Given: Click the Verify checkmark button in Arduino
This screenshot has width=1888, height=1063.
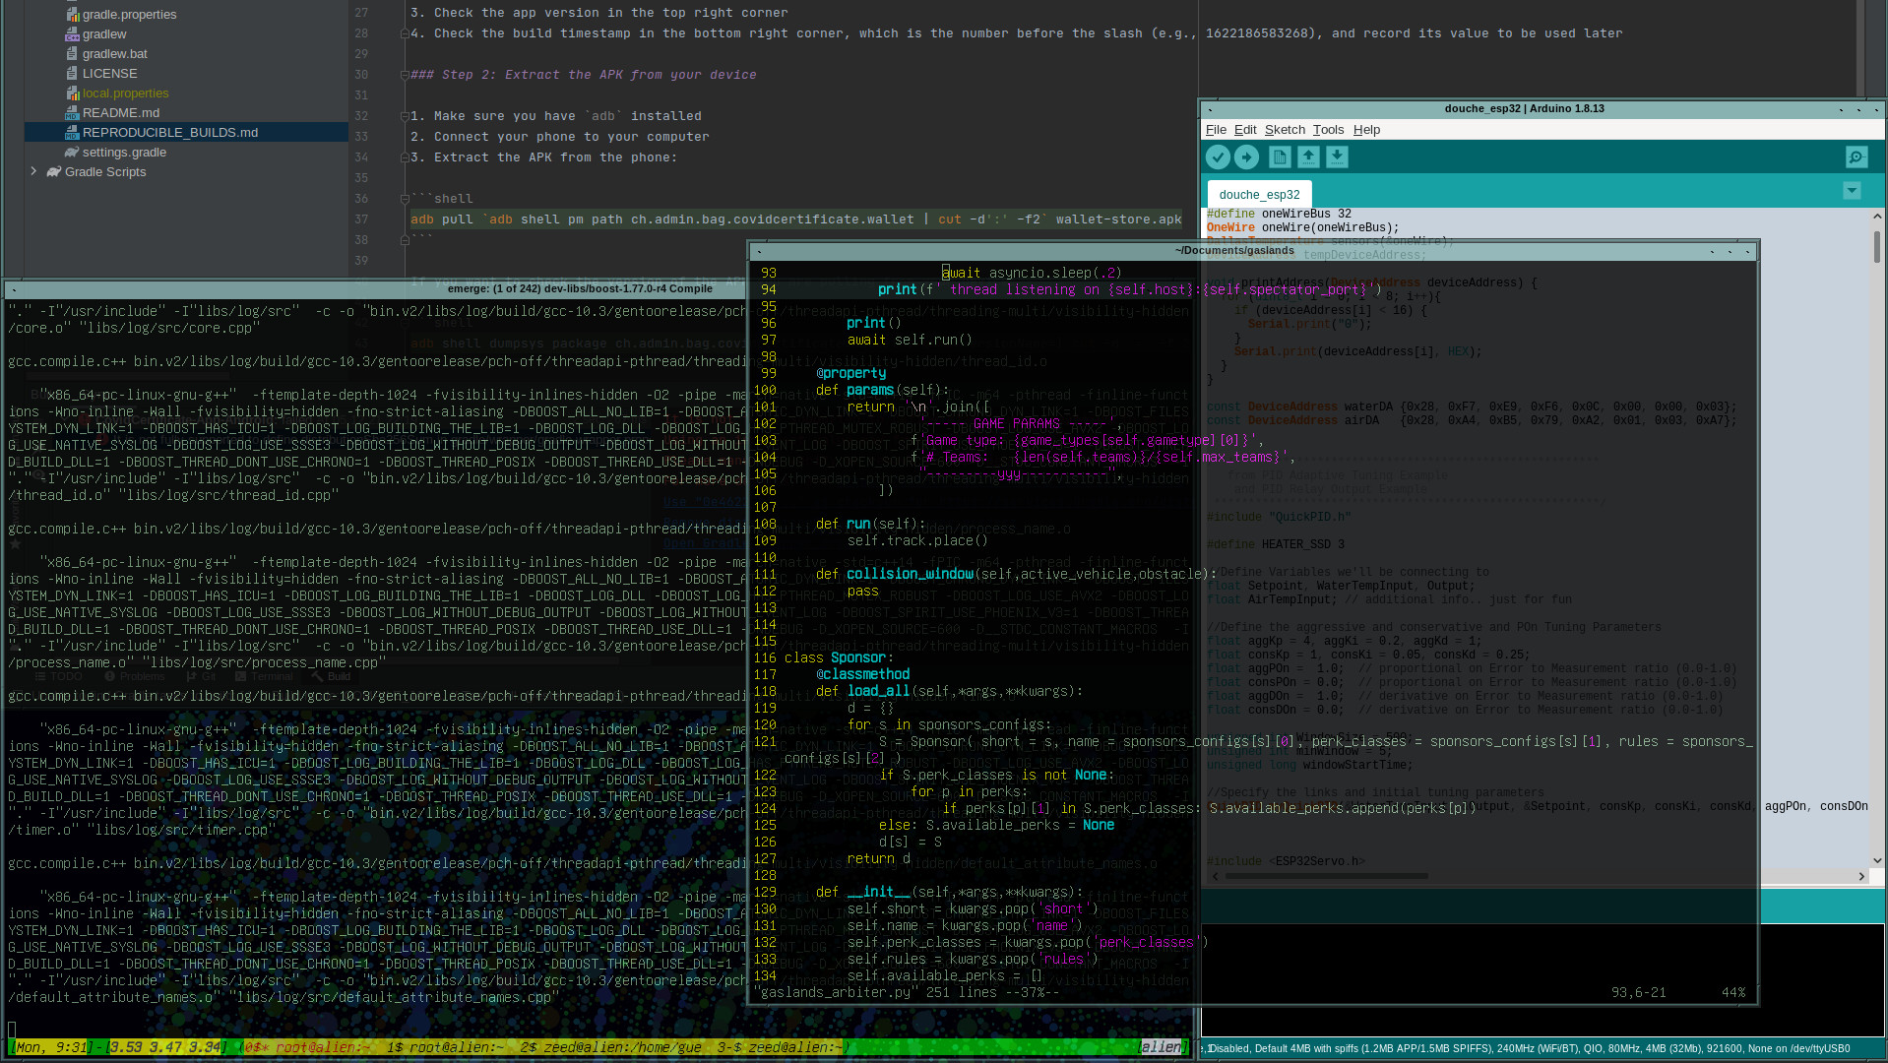Looking at the screenshot, I should [1218, 157].
